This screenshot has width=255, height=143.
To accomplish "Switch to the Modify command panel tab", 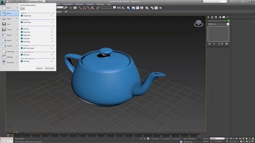I will (212, 17).
